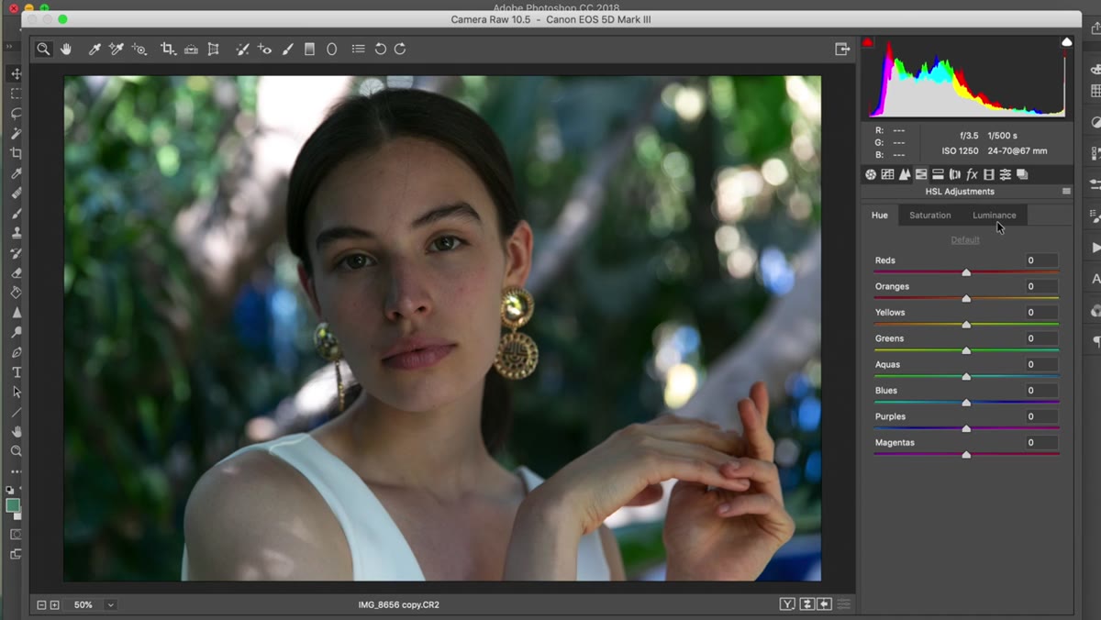1101x620 pixels.
Task: Click the Aquas hue slider handle
Action: [x=966, y=376]
